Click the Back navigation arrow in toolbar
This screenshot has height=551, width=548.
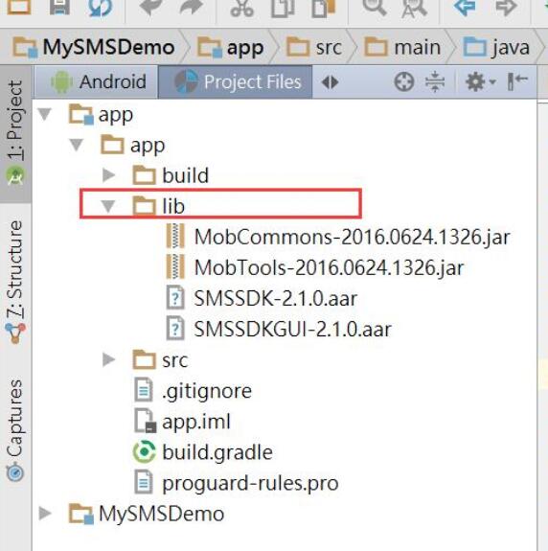tap(465, 7)
